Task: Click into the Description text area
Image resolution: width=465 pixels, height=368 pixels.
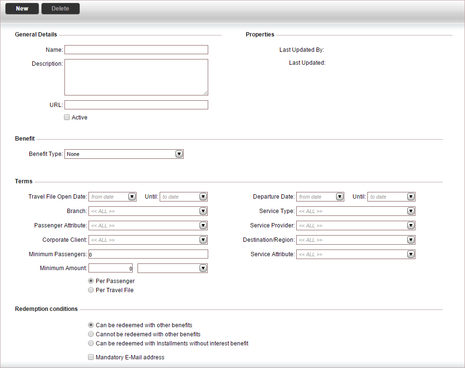Action: click(x=136, y=77)
